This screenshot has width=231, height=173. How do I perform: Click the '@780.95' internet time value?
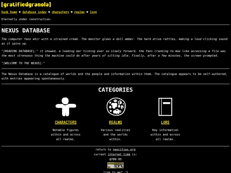tap(115, 159)
